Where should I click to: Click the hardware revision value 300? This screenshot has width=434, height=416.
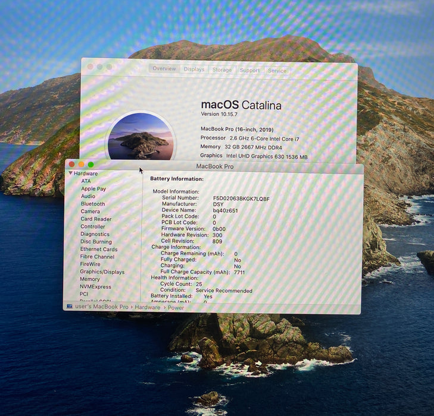(x=217, y=235)
